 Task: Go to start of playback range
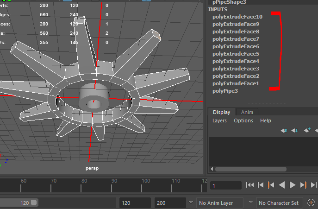[250, 185]
